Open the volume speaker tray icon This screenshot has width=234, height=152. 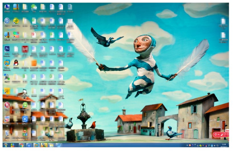pos(215,145)
